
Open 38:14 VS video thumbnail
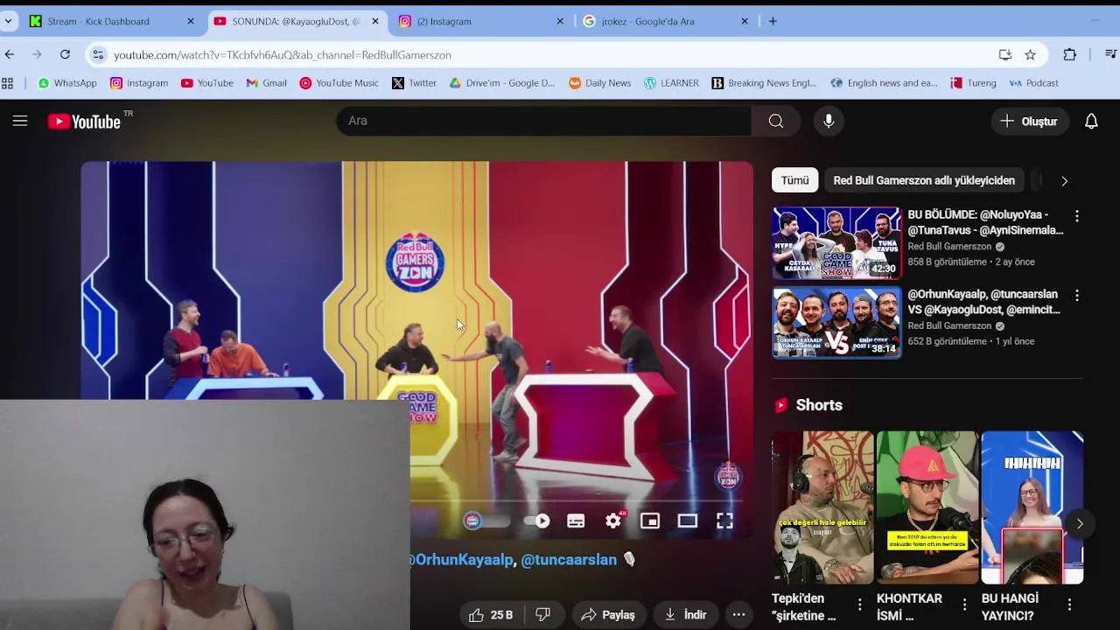click(x=836, y=323)
